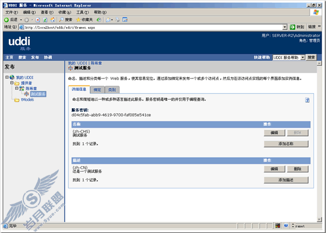Image resolution: width=326 pixels, height=233 pixels.
Task: Click the 发布 navigation link
Action: (x=35, y=57)
